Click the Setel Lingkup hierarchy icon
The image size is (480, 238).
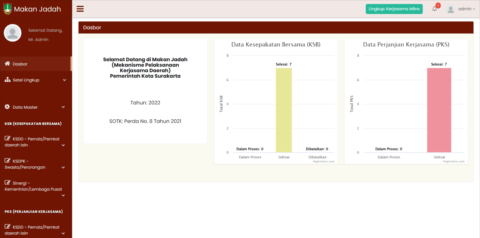point(7,80)
